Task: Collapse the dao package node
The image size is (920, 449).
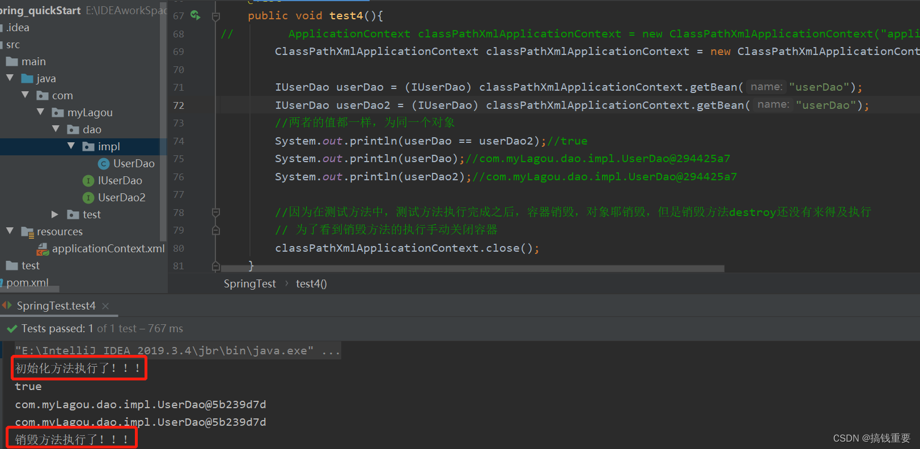Action: click(x=56, y=129)
